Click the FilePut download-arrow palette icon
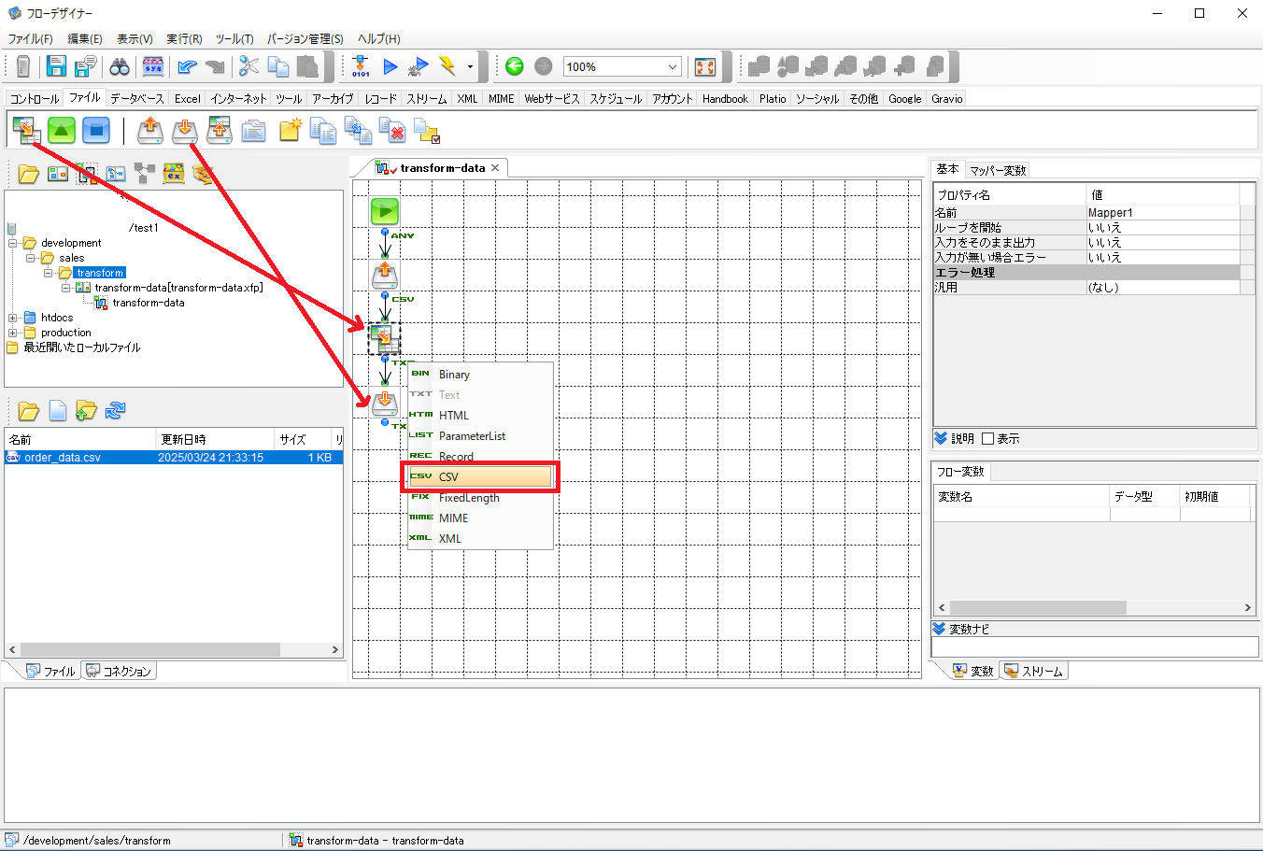Screen dimensions: 1263x851 [x=185, y=130]
